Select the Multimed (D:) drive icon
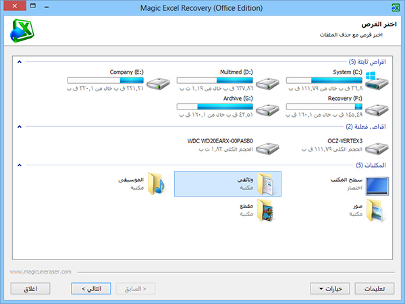 [267, 84]
